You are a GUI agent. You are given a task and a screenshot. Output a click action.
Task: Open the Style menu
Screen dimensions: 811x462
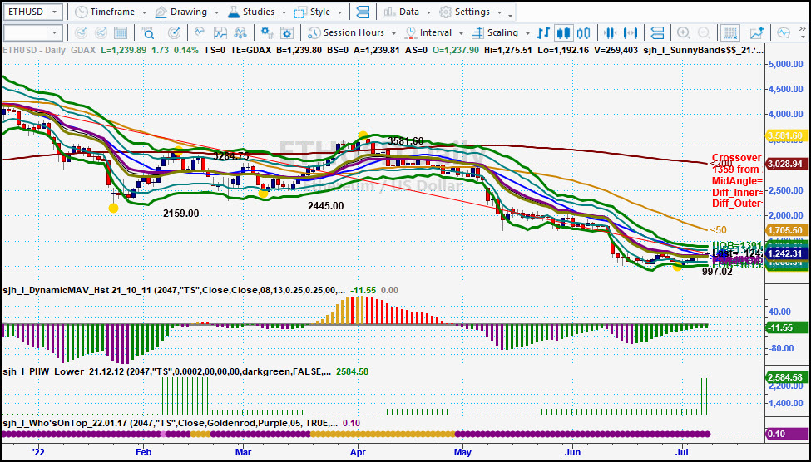tap(318, 12)
